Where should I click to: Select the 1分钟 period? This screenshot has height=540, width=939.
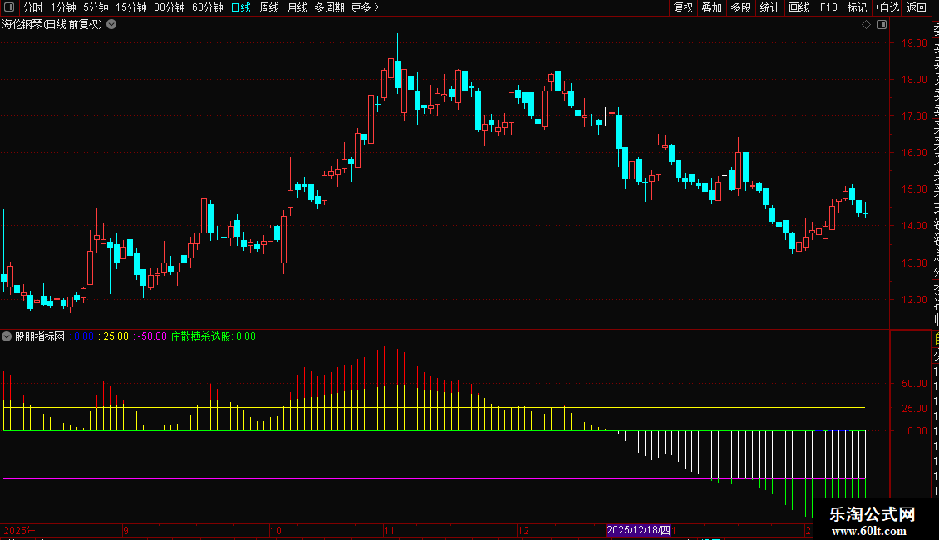[63, 7]
